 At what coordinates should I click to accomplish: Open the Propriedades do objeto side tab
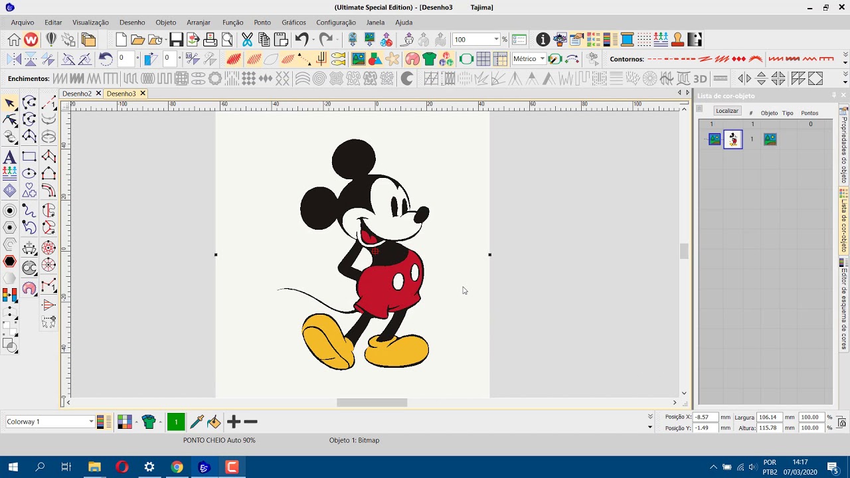pos(844,149)
